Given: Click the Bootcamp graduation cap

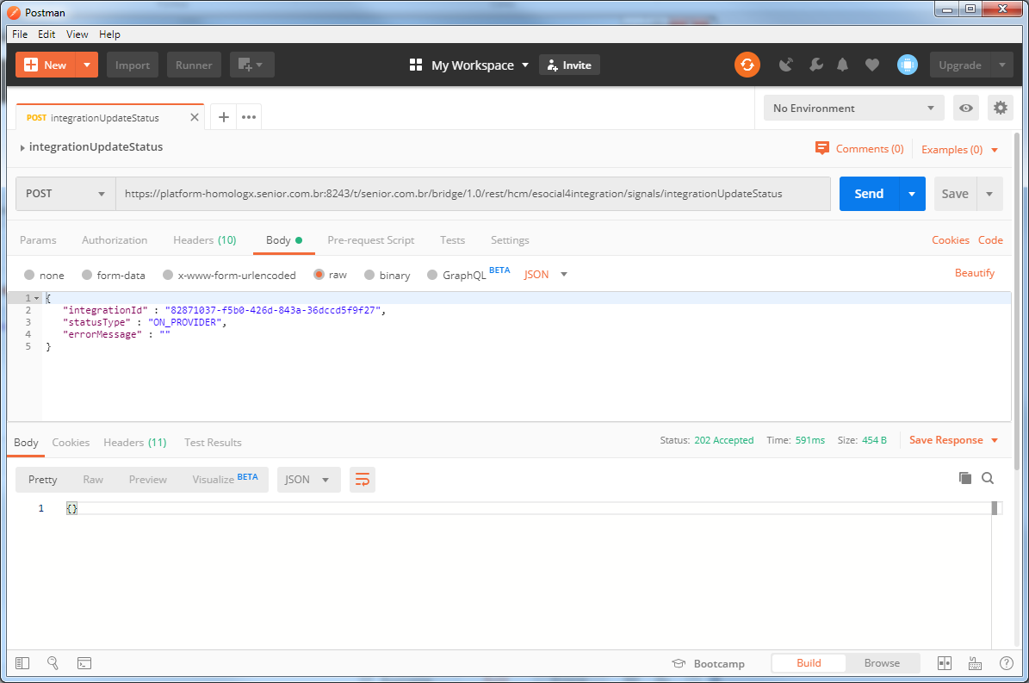Looking at the screenshot, I should coord(679,663).
